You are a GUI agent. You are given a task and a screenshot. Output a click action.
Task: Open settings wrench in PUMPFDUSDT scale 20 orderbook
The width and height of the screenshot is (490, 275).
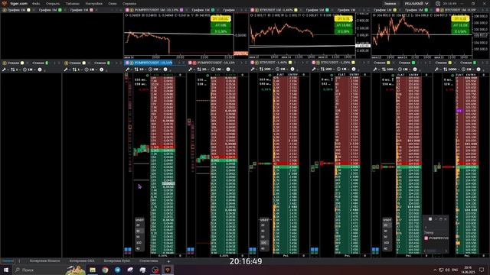click(x=190, y=70)
